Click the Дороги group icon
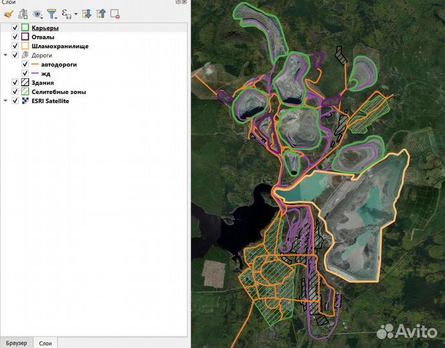Image resolution: width=445 pixels, height=348 pixels. [x=25, y=55]
